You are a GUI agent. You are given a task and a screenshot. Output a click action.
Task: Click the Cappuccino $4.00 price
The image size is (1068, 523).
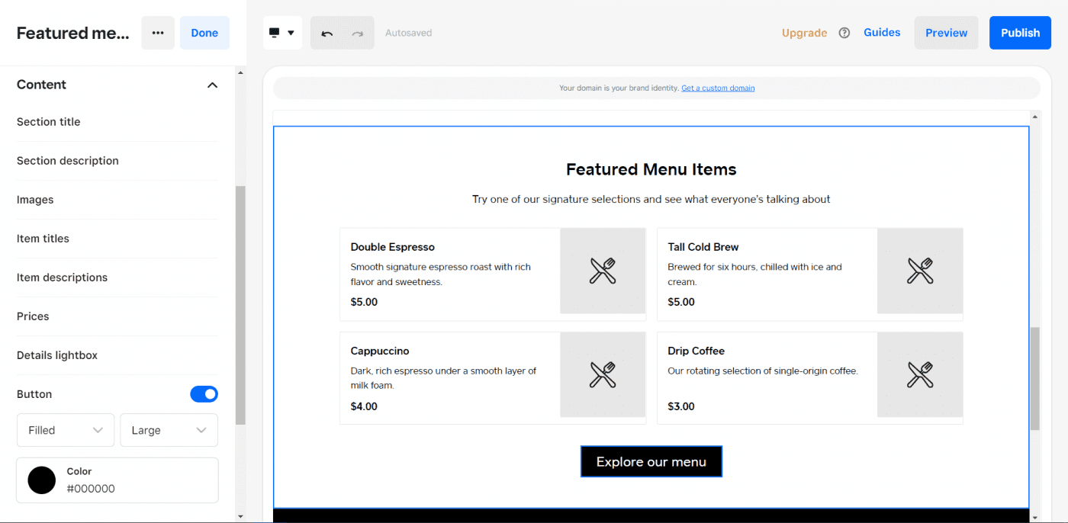(x=364, y=406)
